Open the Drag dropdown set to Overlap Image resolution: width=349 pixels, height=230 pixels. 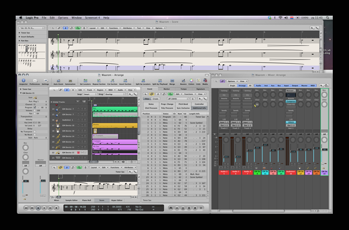[115, 94]
